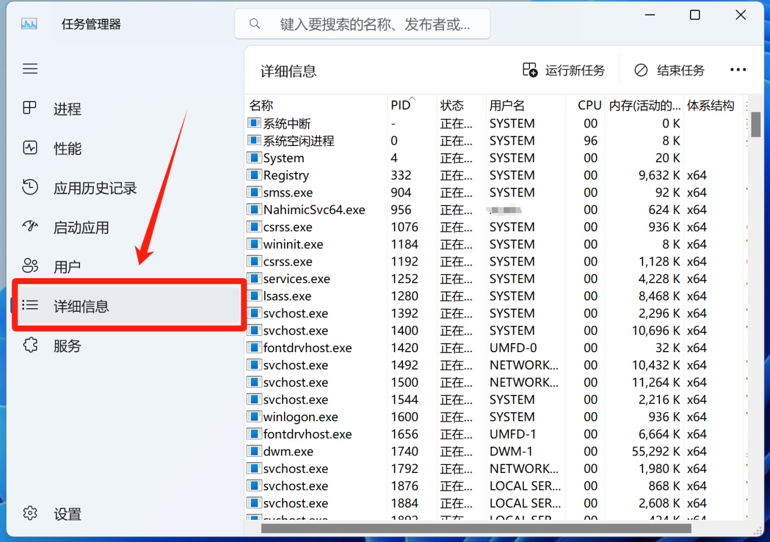Collapse the navigation sidebar via hamburger menu
The height and width of the screenshot is (542, 770).
pyautogui.click(x=30, y=69)
